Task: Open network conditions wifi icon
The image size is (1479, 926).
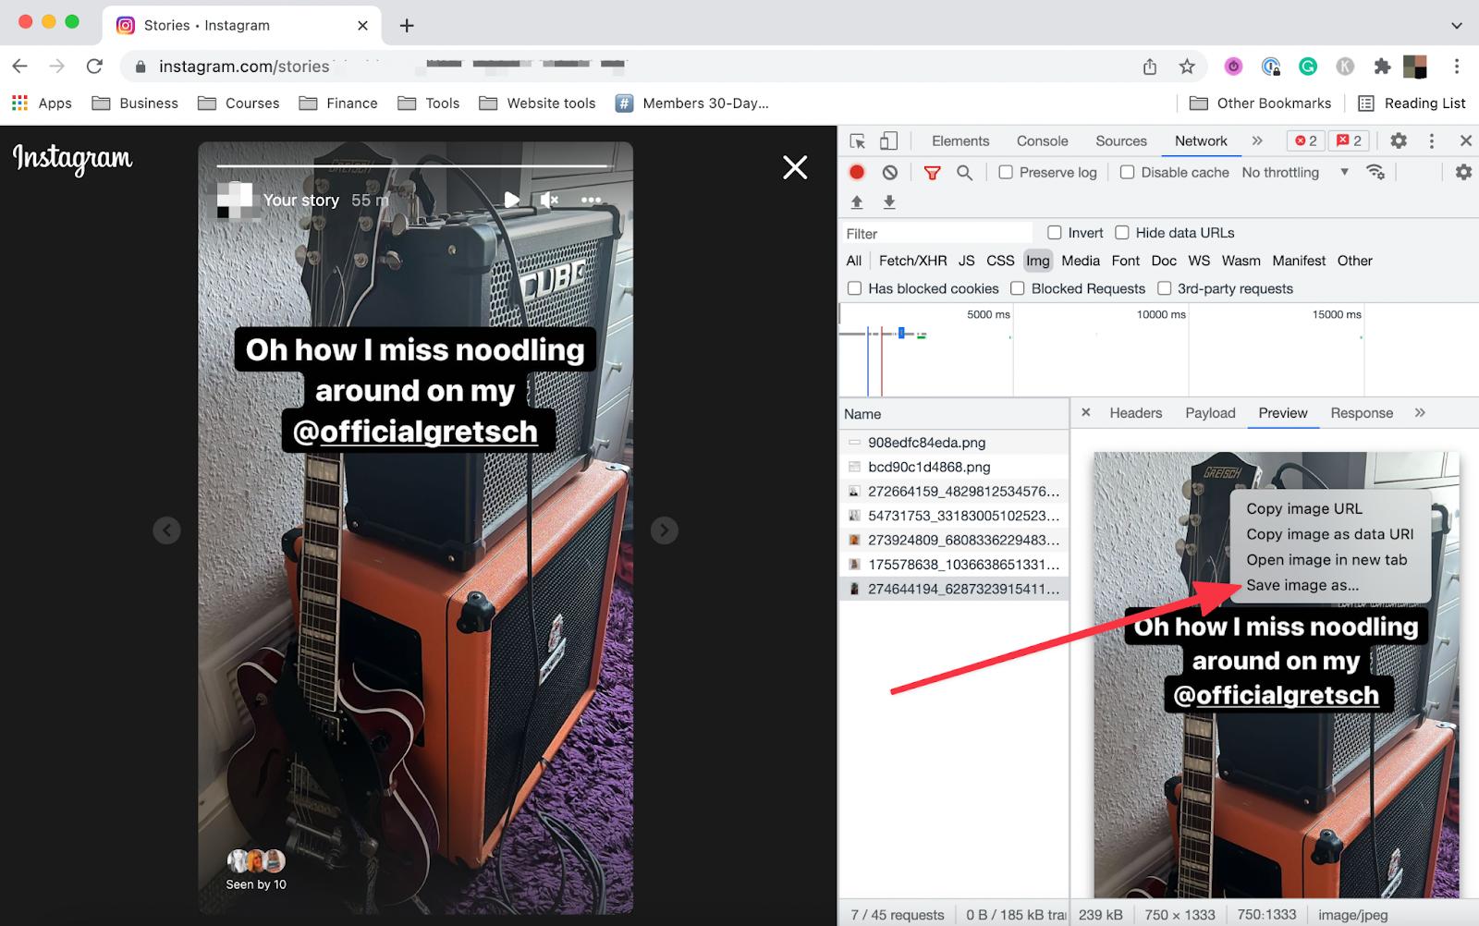Action: click(x=1375, y=172)
